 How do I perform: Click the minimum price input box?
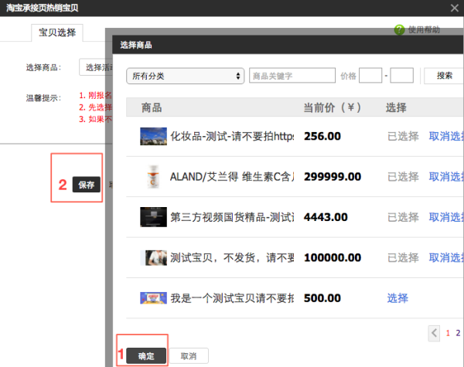[x=370, y=76]
